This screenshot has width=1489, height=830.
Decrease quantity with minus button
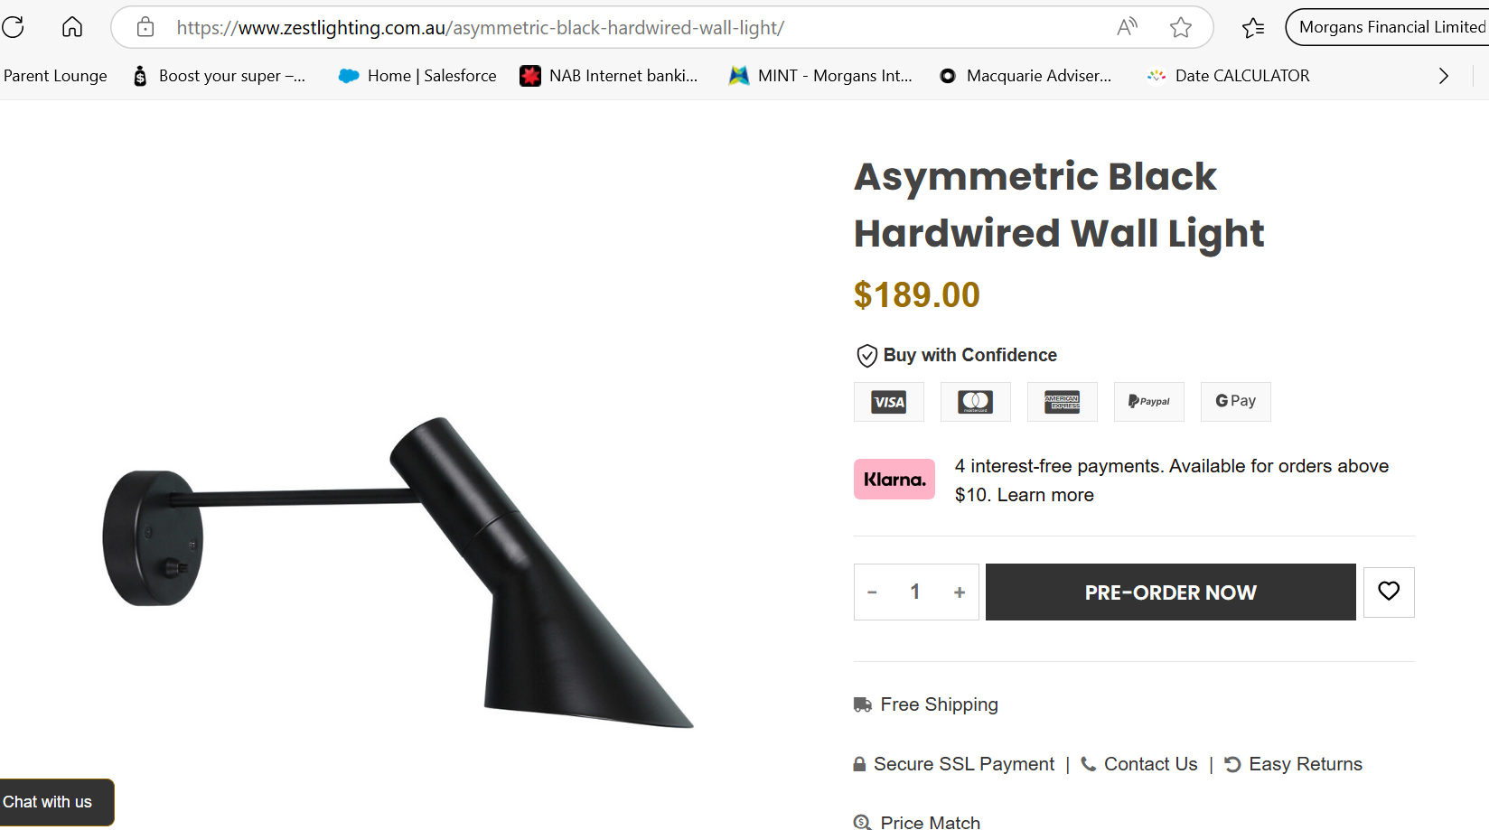click(872, 592)
